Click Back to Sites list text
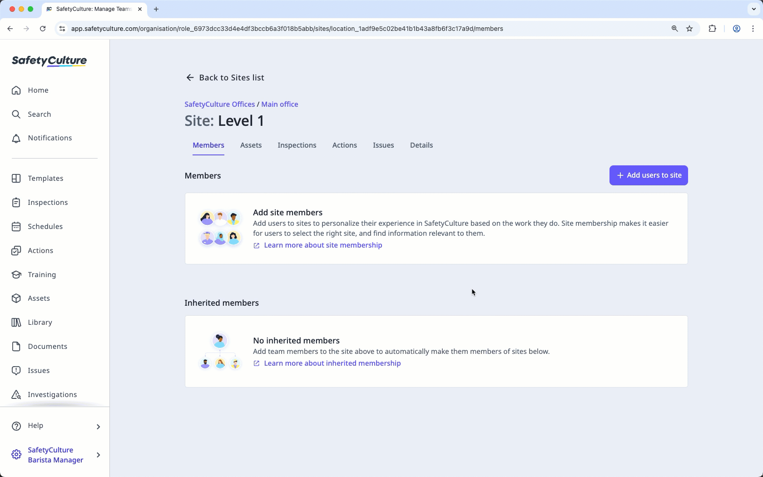 (232, 78)
